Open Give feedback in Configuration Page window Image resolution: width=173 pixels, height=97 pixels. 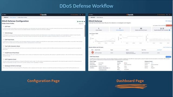pyautogui.click(x=75, y=15)
